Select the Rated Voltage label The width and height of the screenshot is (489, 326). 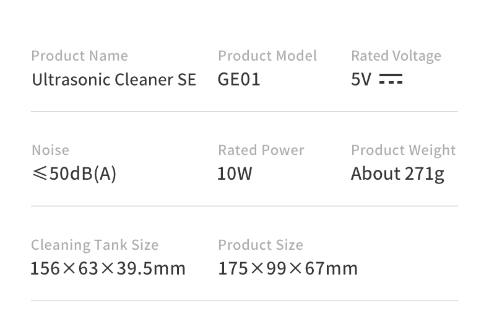tap(396, 56)
